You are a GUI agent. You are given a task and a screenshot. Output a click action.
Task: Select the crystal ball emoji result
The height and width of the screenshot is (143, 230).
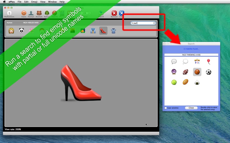coord(174,72)
